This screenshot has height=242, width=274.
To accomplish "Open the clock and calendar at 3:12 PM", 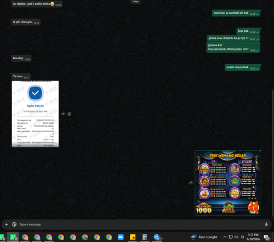I will point(253,237).
